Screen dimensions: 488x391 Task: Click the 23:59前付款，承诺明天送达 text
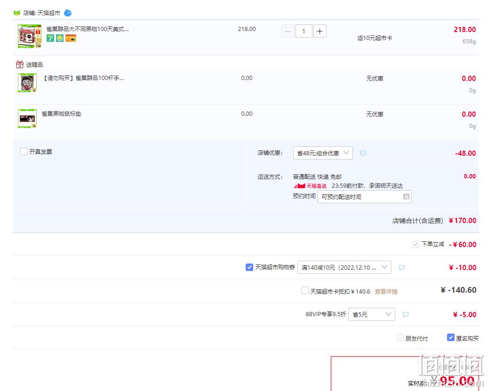tap(367, 186)
